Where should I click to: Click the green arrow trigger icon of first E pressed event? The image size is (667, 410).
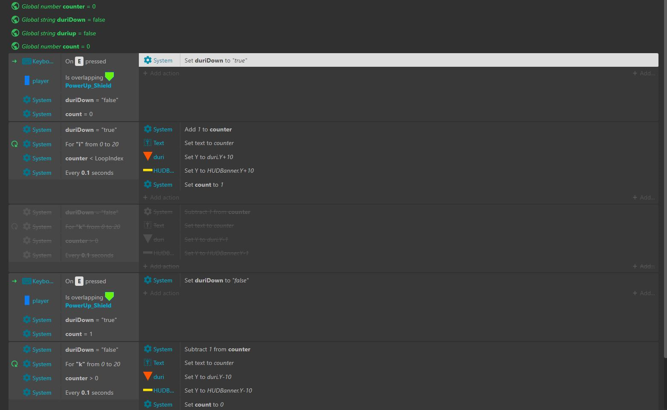[x=14, y=61]
